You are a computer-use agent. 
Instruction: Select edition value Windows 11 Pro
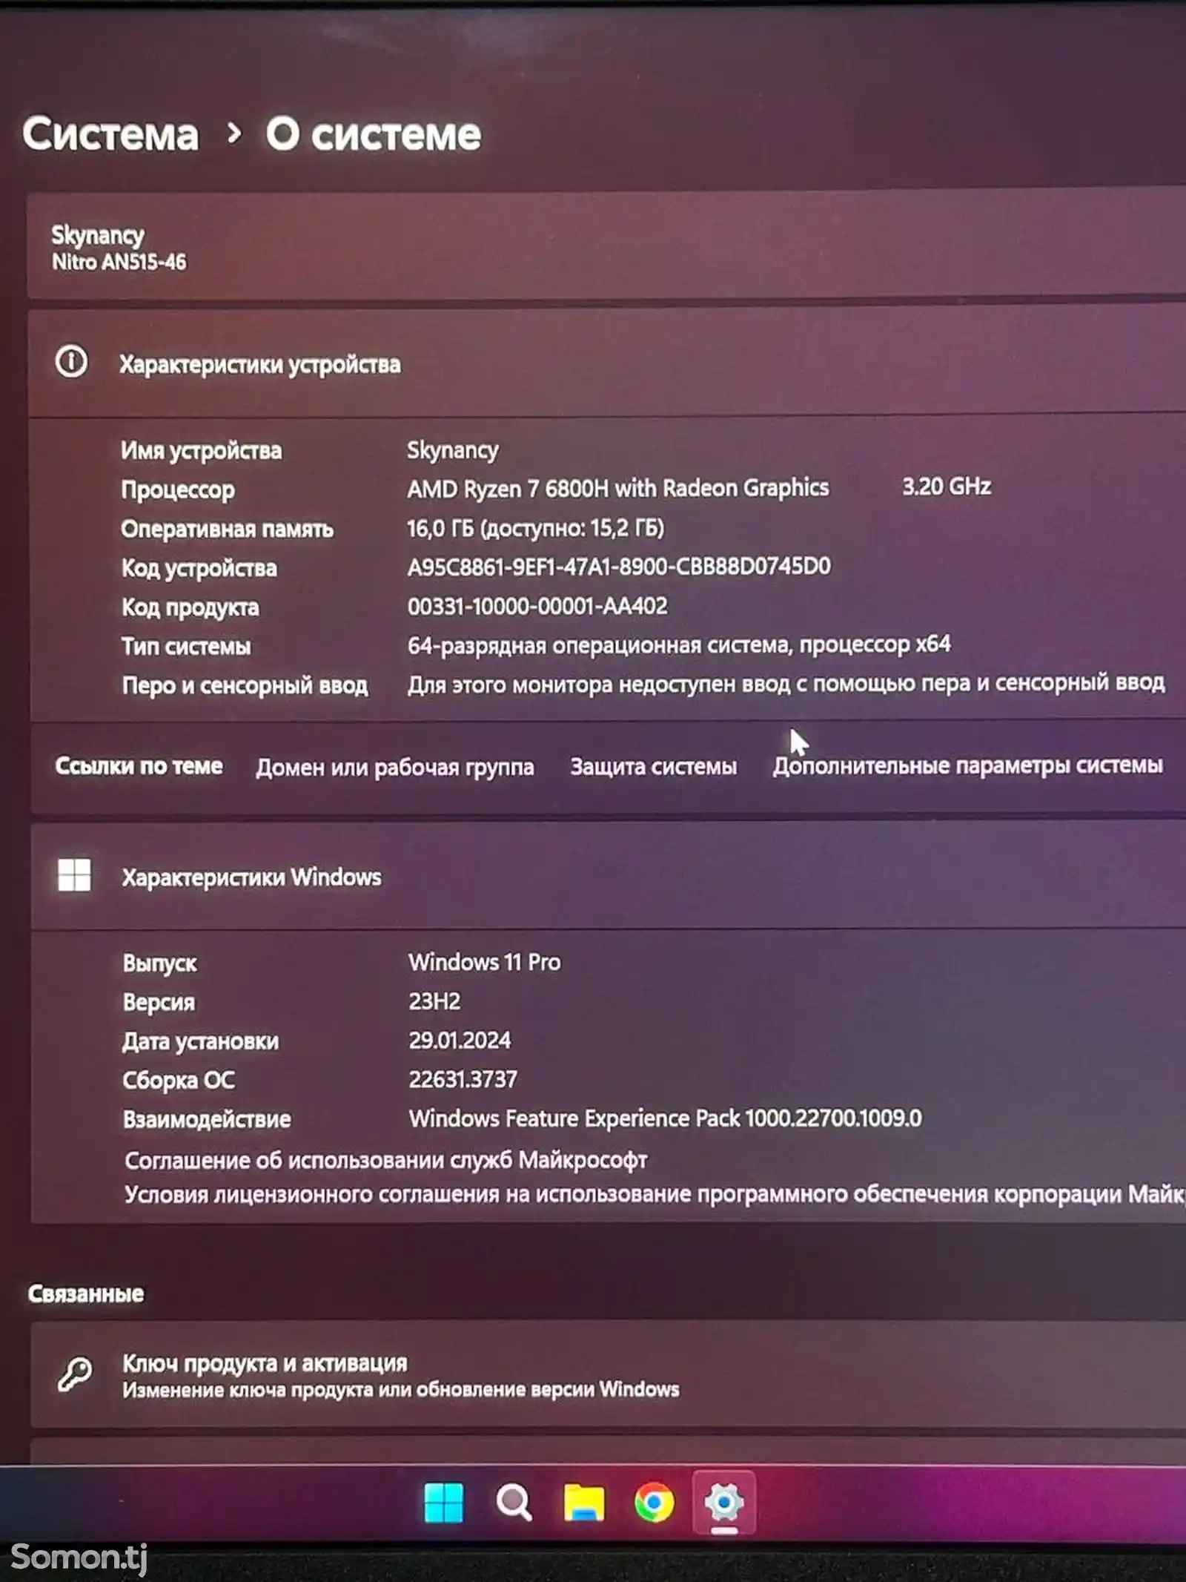click(485, 962)
